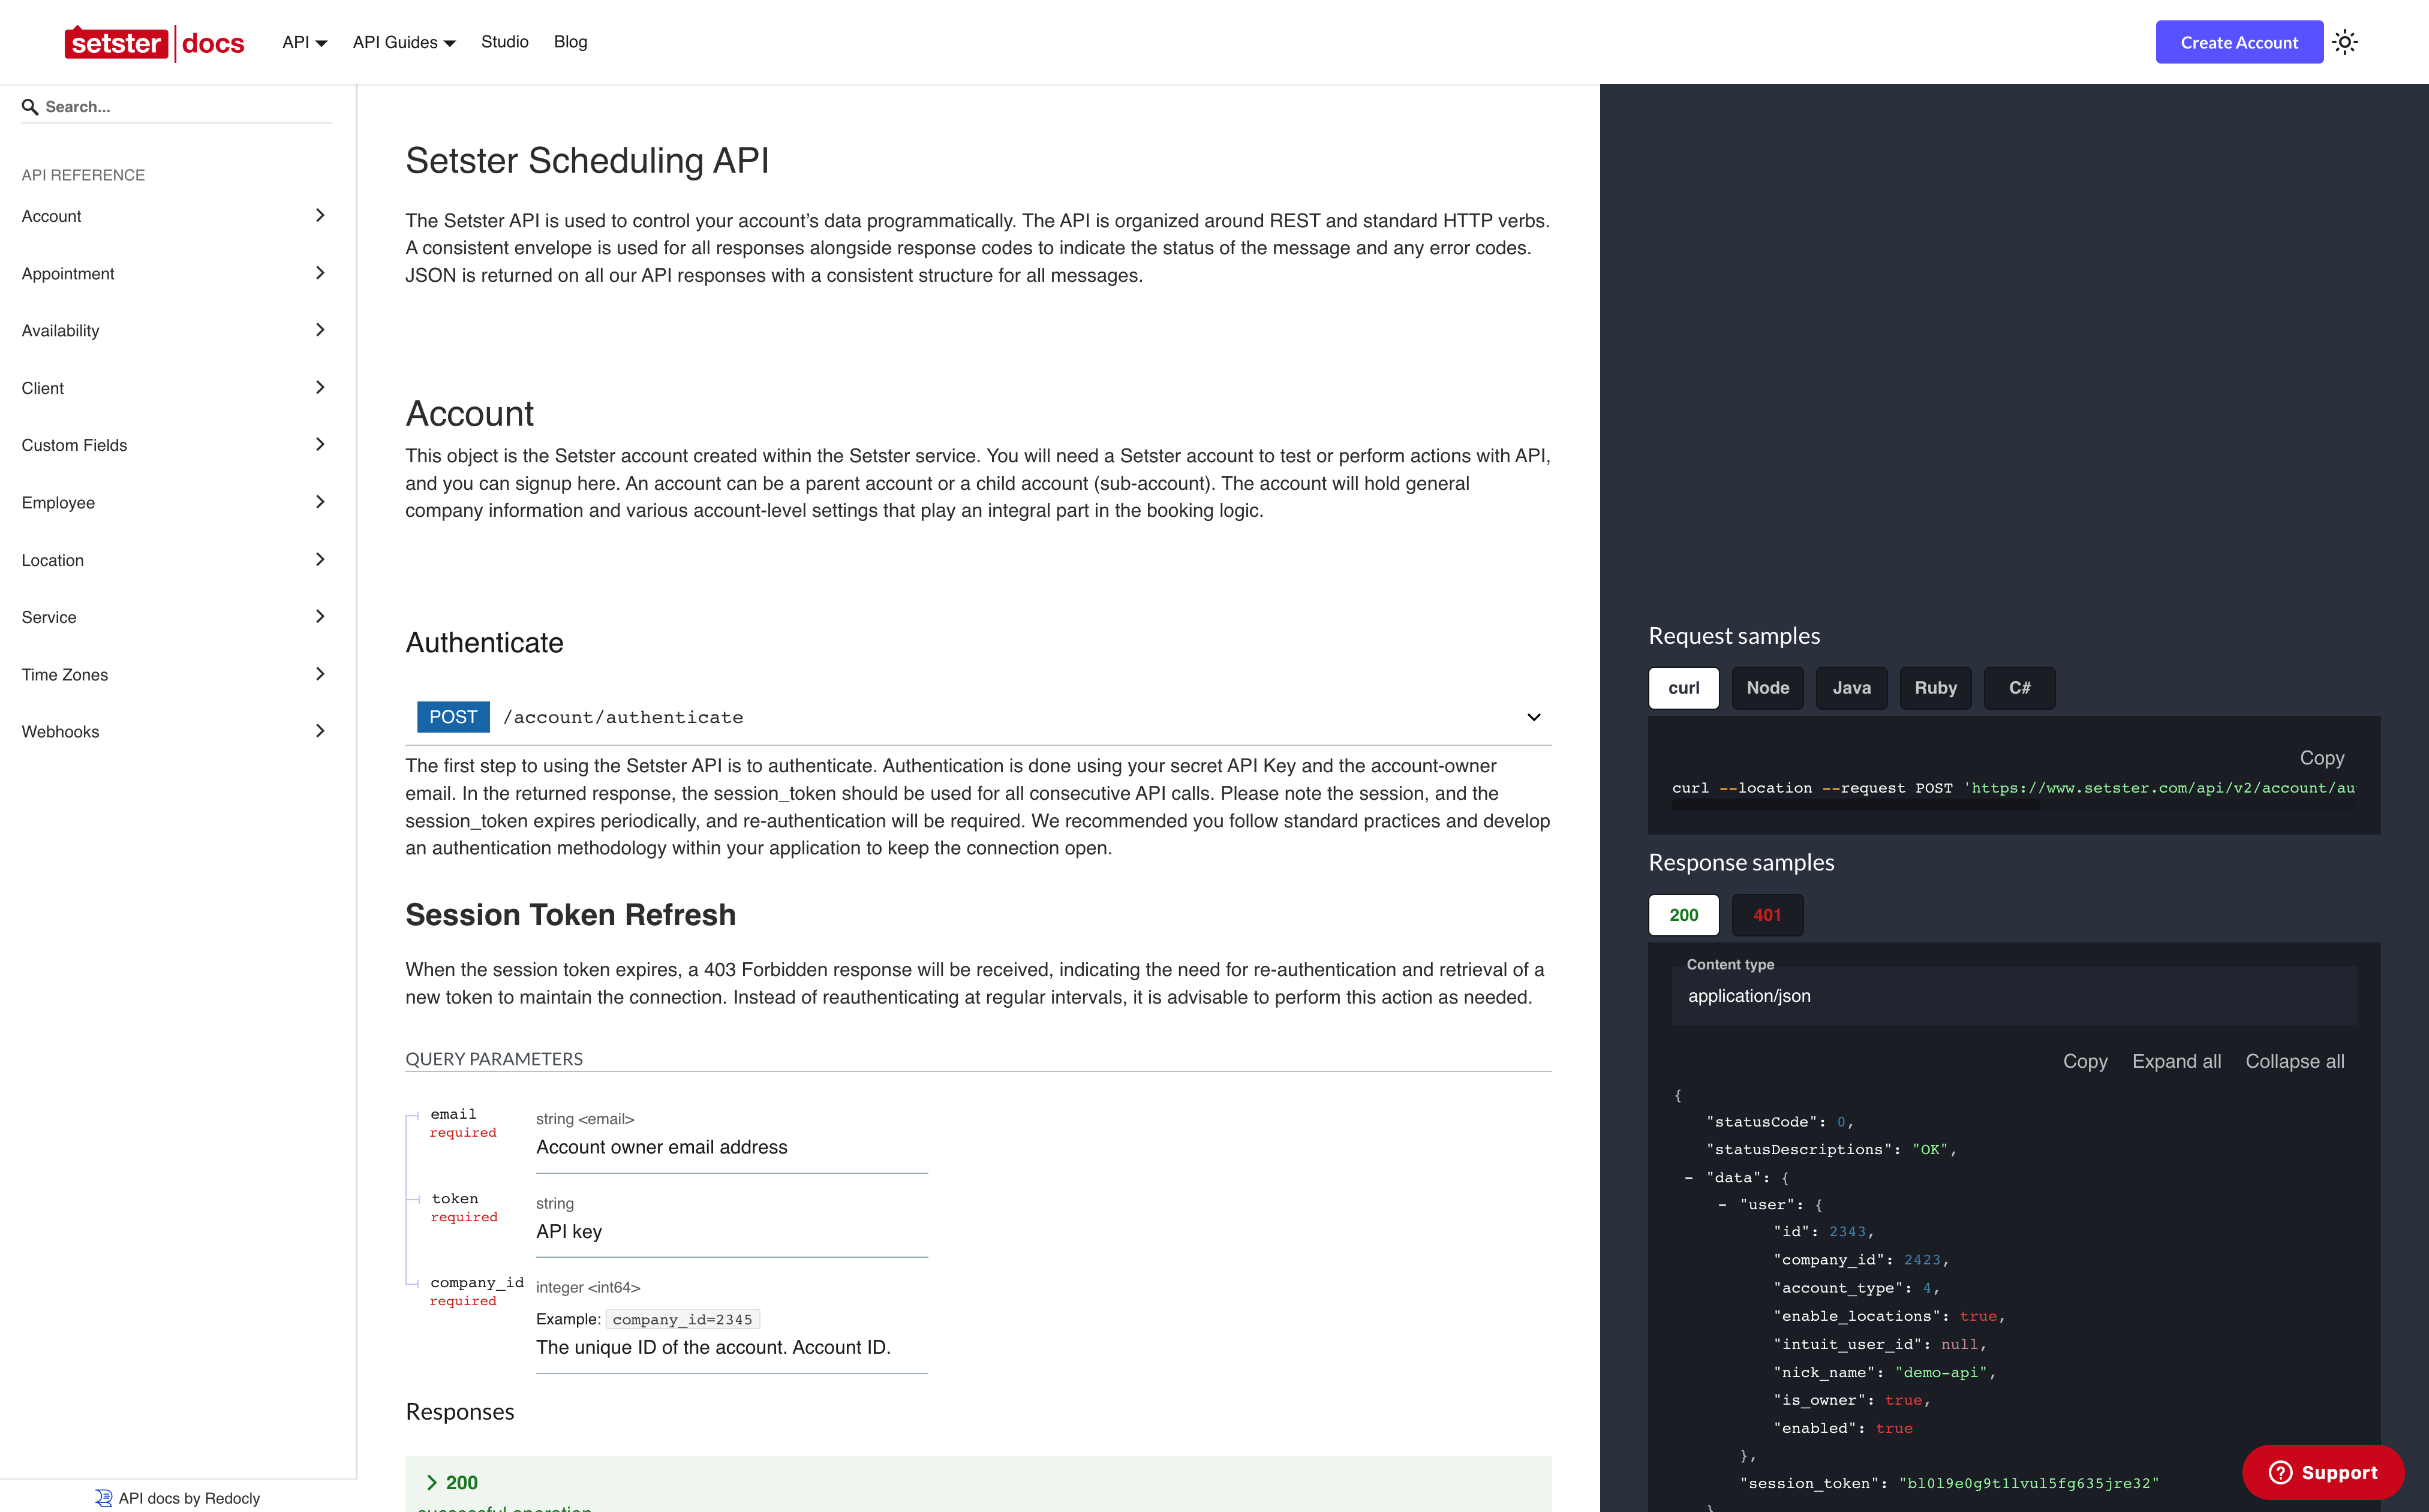Copy the curl request sample
Image resolution: width=2429 pixels, height=1512 pixels.
pos(2321,758)
